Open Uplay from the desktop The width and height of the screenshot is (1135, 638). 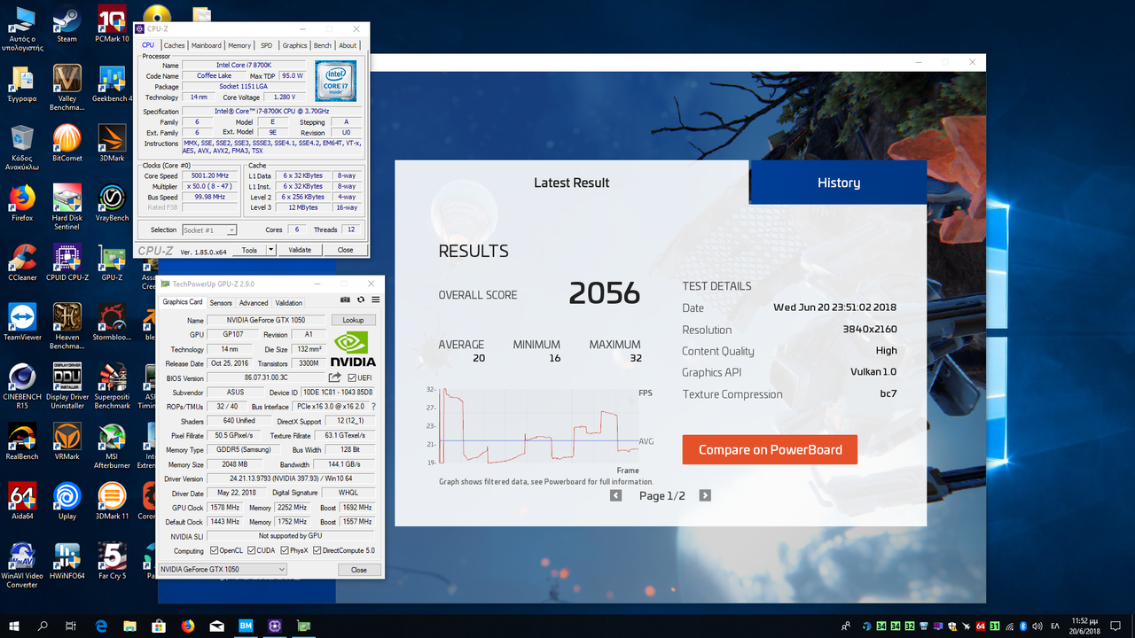click(67, 501)
